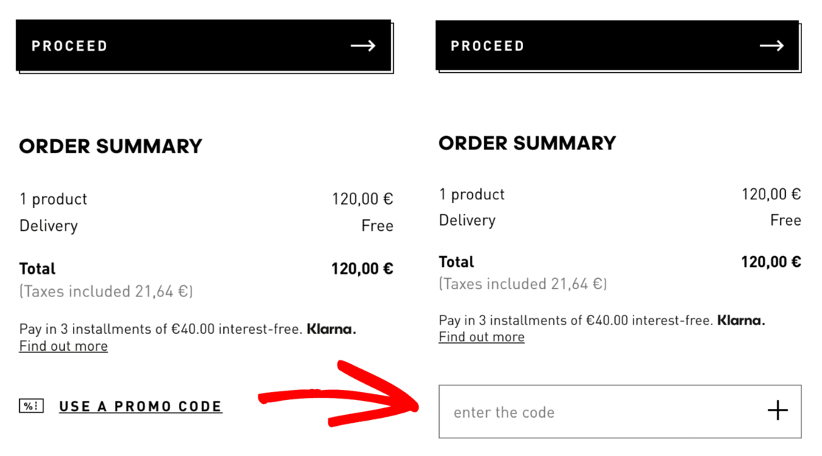Click the arrow icon inside the right PROCEED button
This screenshot has width=822, height=456.
point(771,45)
